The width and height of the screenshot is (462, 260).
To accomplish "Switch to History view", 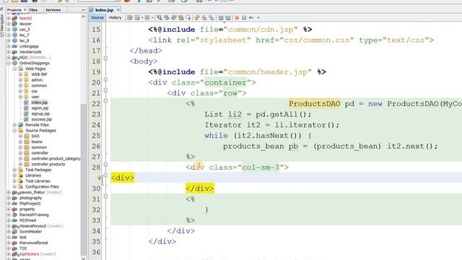I will (x=115, y=17).
